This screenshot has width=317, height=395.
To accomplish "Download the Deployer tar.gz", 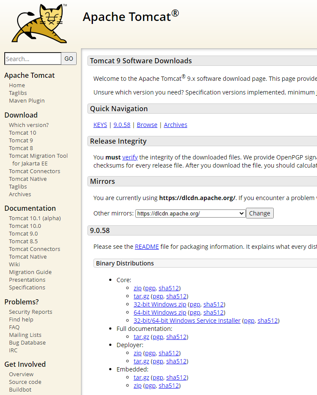I will pos(141,361).
